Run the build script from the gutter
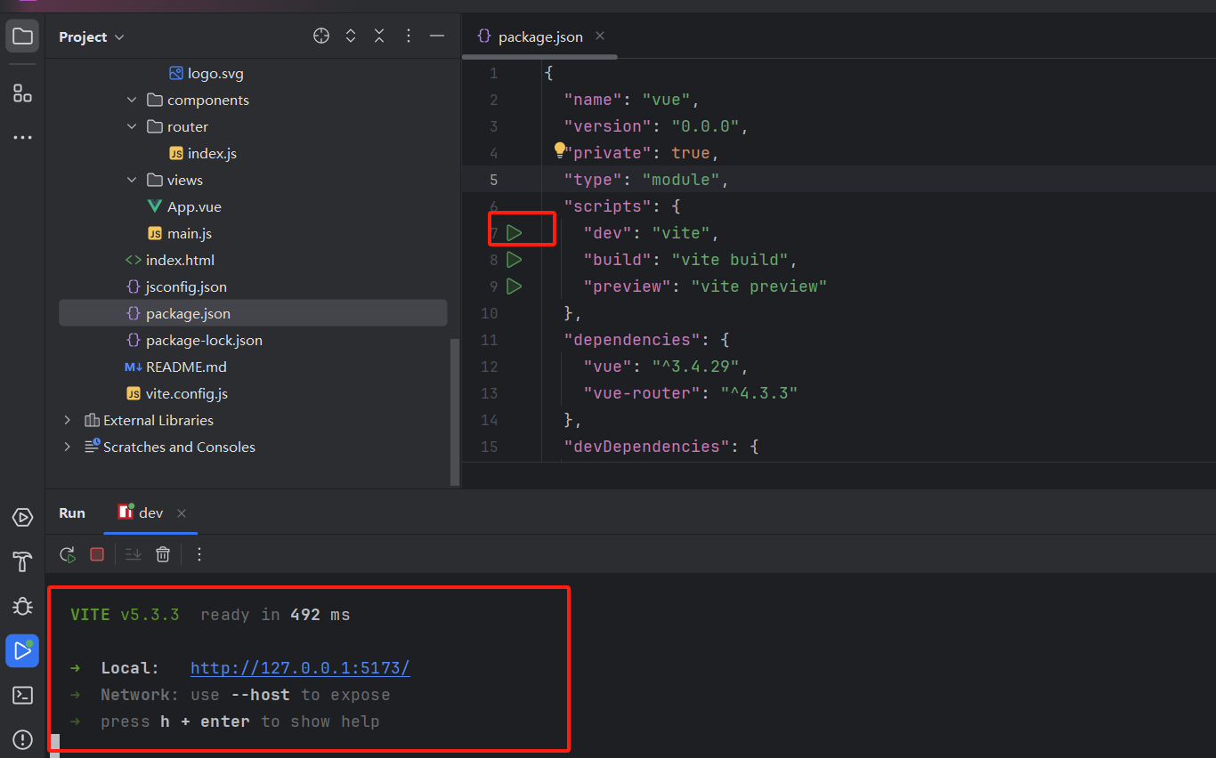The width and height of the screenshot is (1216, 758). tap(514, 259)
